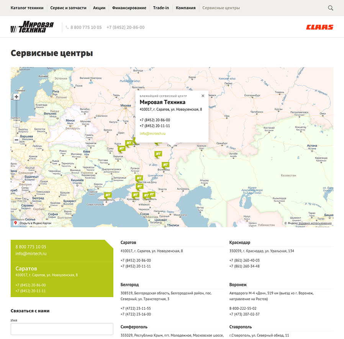Call the 8 800 775 10 05 header number
Viewport: 344px width, 339px height.
(86, 28)
